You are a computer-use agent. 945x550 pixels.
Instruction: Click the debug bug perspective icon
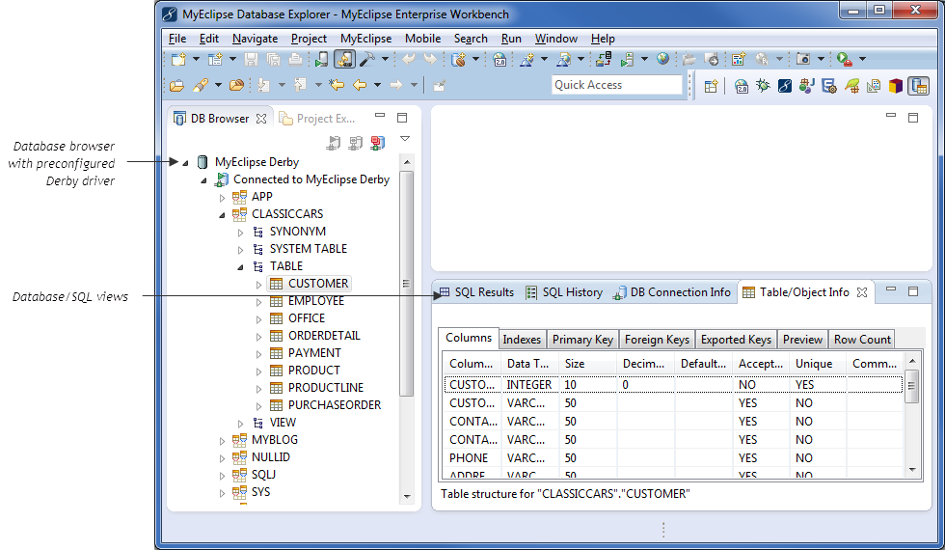click(x=763, y=86)
